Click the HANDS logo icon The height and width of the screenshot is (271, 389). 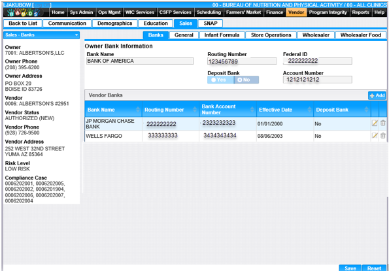(x=24, y=12)
